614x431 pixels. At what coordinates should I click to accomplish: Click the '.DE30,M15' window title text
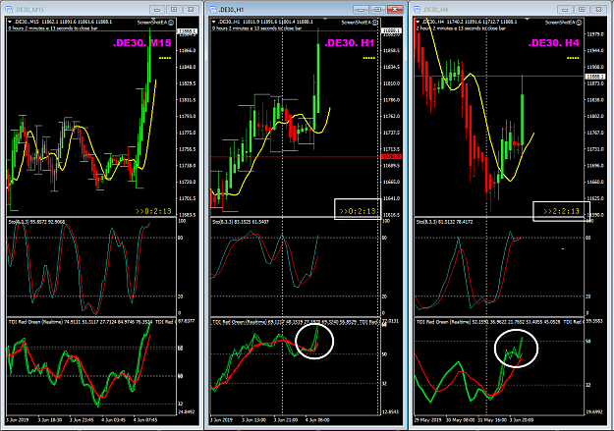(29, 10)
